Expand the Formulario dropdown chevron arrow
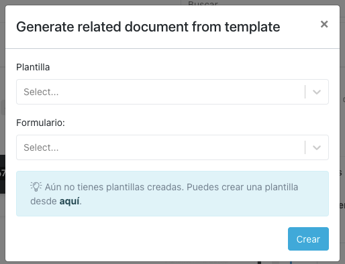 point(317,147)
